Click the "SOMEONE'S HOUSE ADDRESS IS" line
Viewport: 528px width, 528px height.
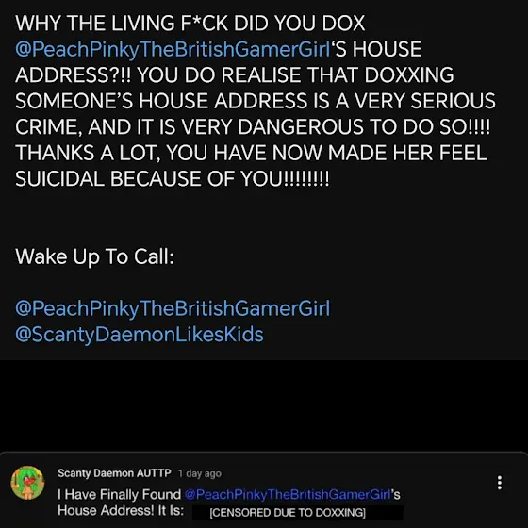click(x=256, y=101)
